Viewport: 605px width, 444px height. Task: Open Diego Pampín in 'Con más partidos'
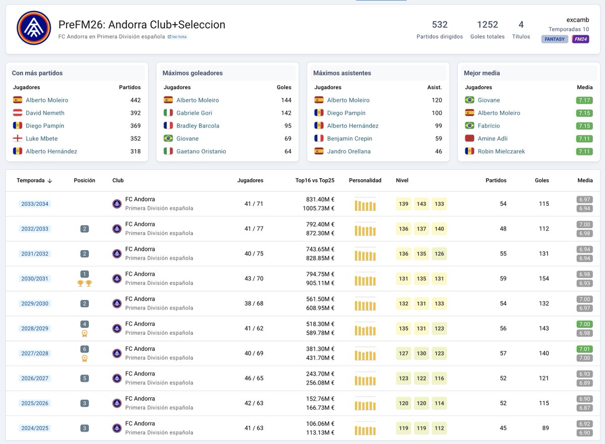[x=45, y=126]
